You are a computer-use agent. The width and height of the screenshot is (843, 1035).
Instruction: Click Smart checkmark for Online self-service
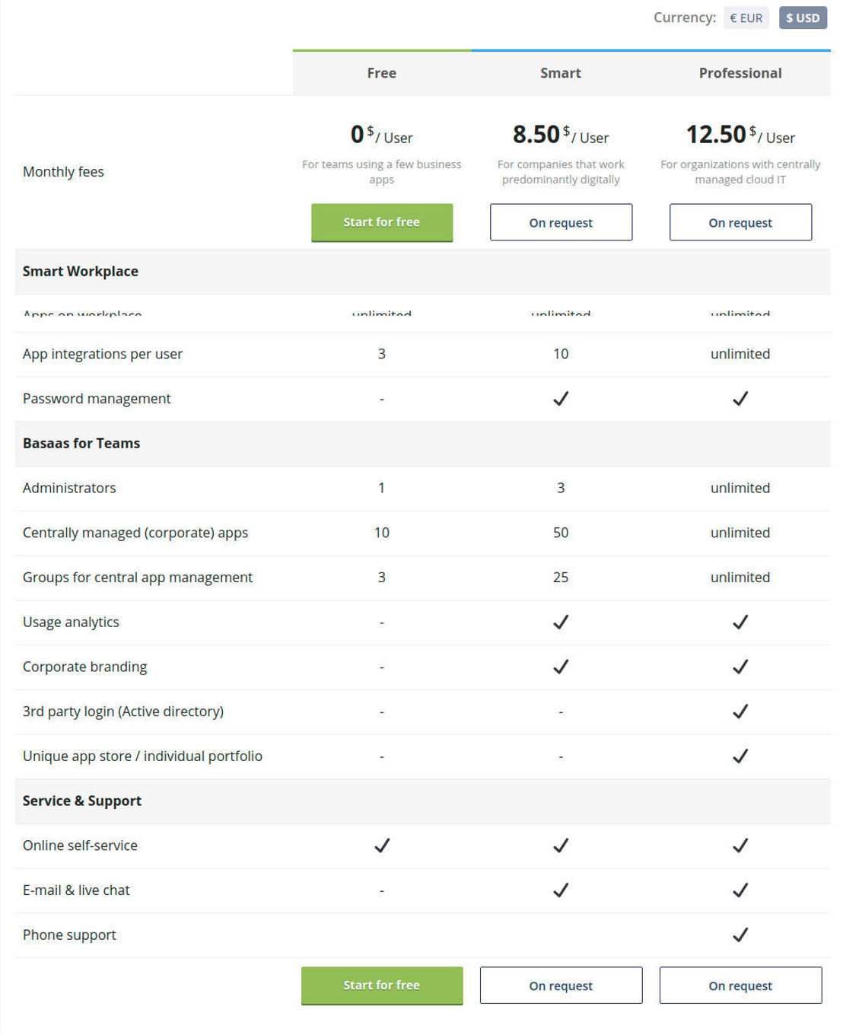561,846
